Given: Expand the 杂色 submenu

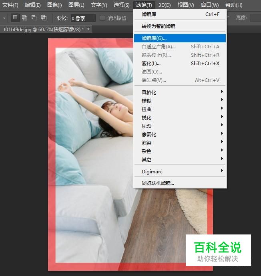Looking at the screenshot, I should tap(180, 151).
